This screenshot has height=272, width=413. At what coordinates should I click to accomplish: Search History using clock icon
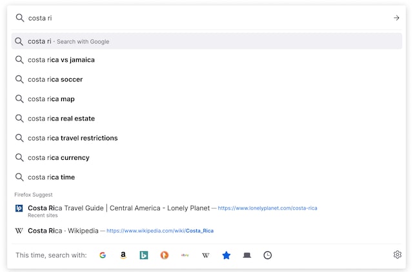click(268, 255)
